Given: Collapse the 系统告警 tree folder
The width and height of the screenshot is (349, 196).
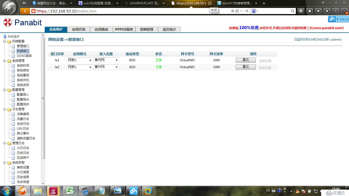Looking at the screenshot, I should [5, 163].
